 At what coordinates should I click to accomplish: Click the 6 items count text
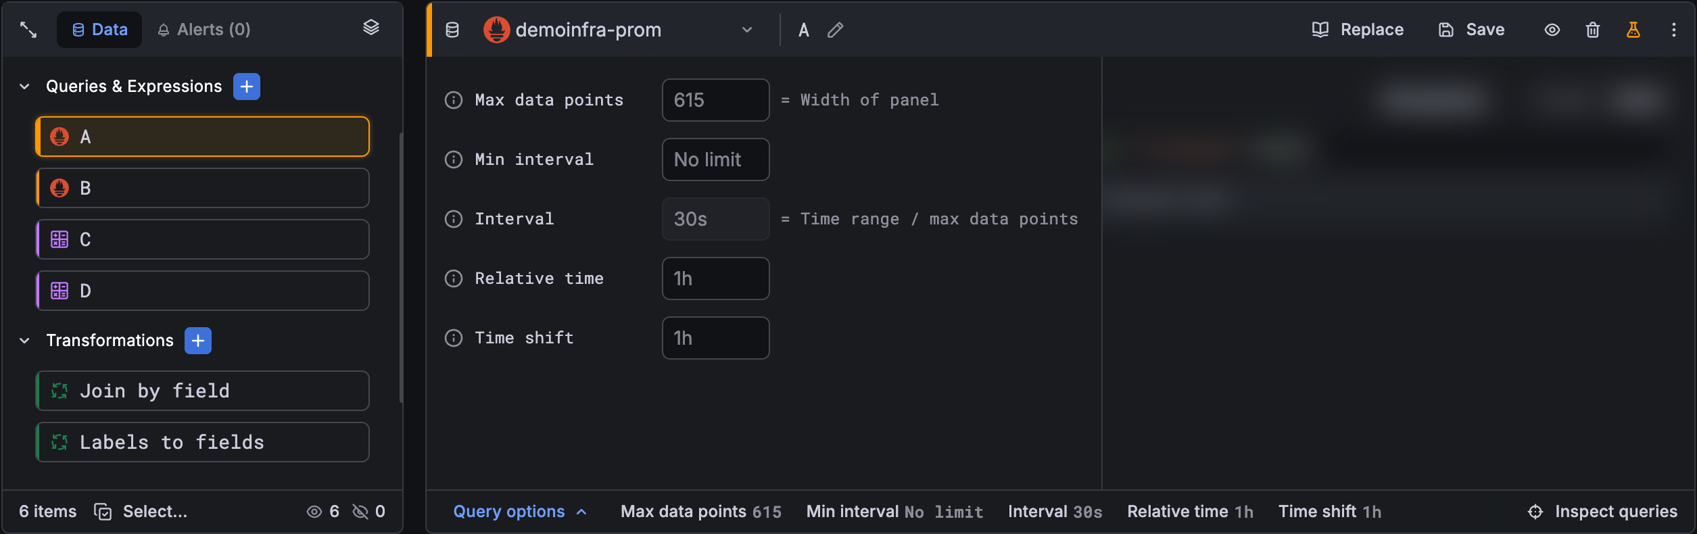pos(48,512)
